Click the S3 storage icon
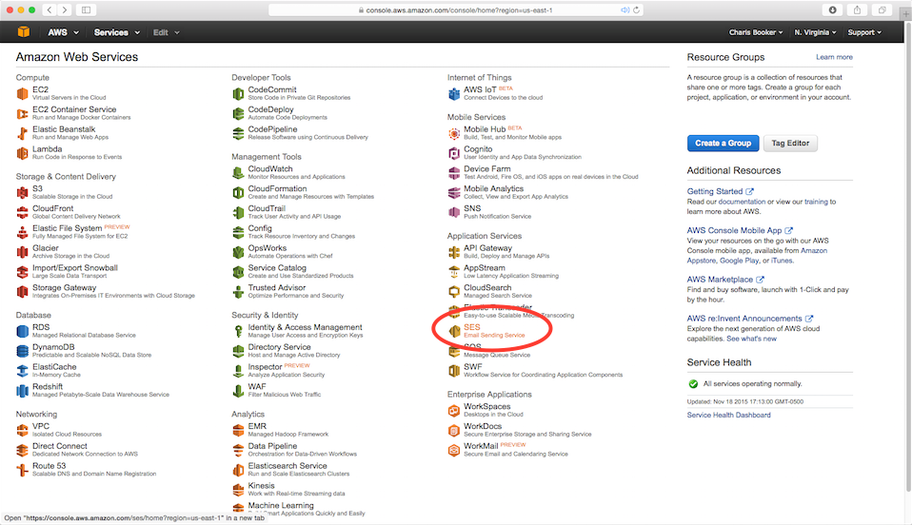The image size is (912, 525). (22, 192)
